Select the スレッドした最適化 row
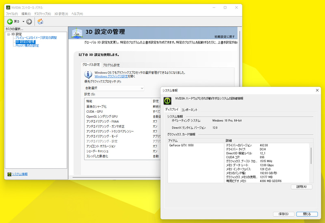325x223 pixels. [x=123, y=156]
